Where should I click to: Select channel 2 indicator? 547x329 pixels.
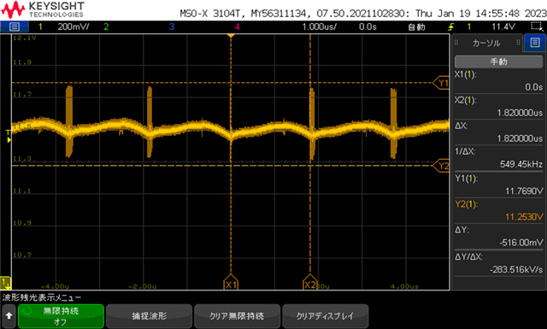pyautogui.click(x=106, y=26)
